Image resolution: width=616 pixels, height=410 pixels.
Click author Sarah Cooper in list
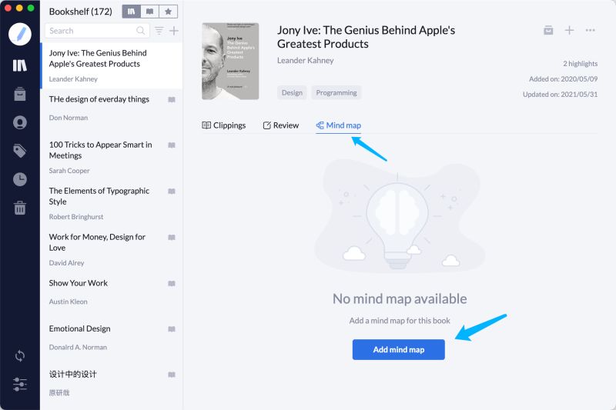[69, 171]
